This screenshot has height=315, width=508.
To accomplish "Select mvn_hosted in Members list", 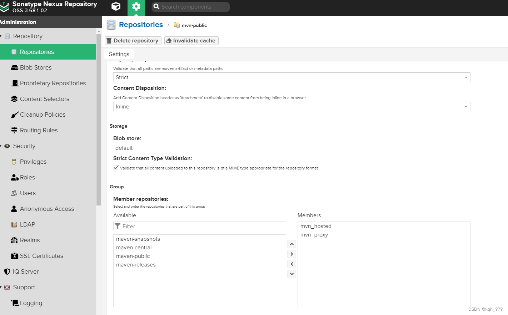I will 384,226.
